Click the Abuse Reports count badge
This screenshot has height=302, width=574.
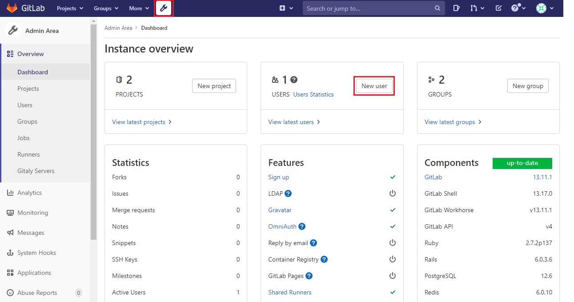(78, 293)
